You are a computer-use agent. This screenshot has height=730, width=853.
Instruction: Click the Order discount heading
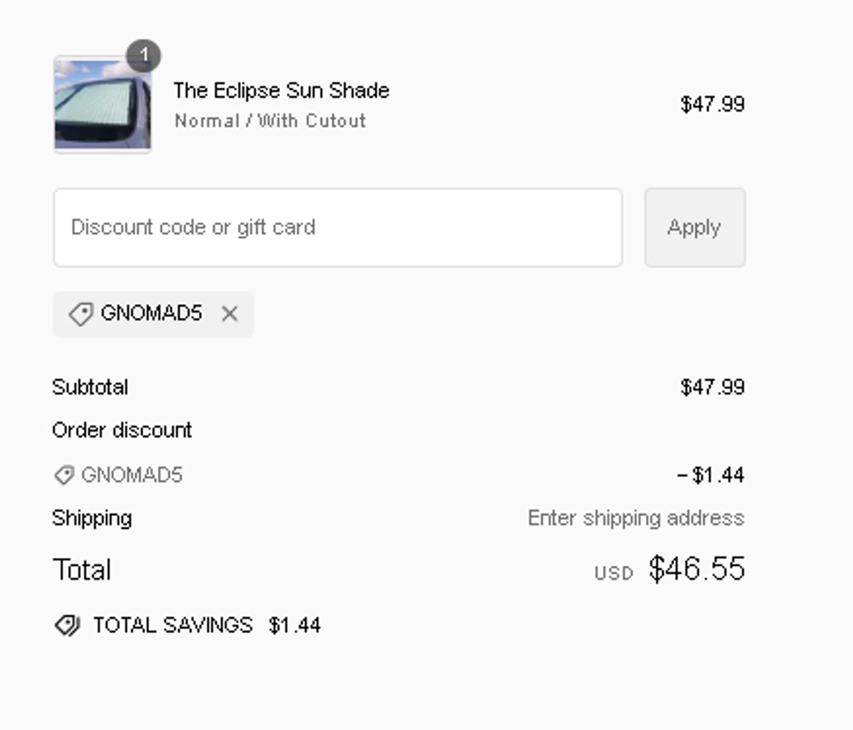pyautogui.click(x=122, y=430)
